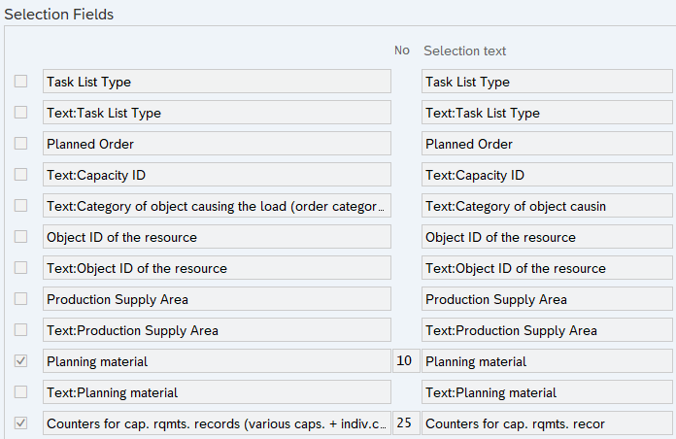The width and height of the screenshot is (676, 439).
Task: Click the No column header
Action: click(401, 51)
